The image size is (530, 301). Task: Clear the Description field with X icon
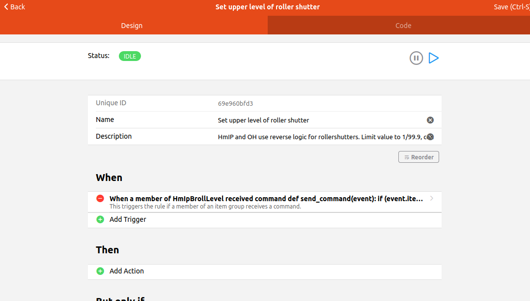[430, 137]
